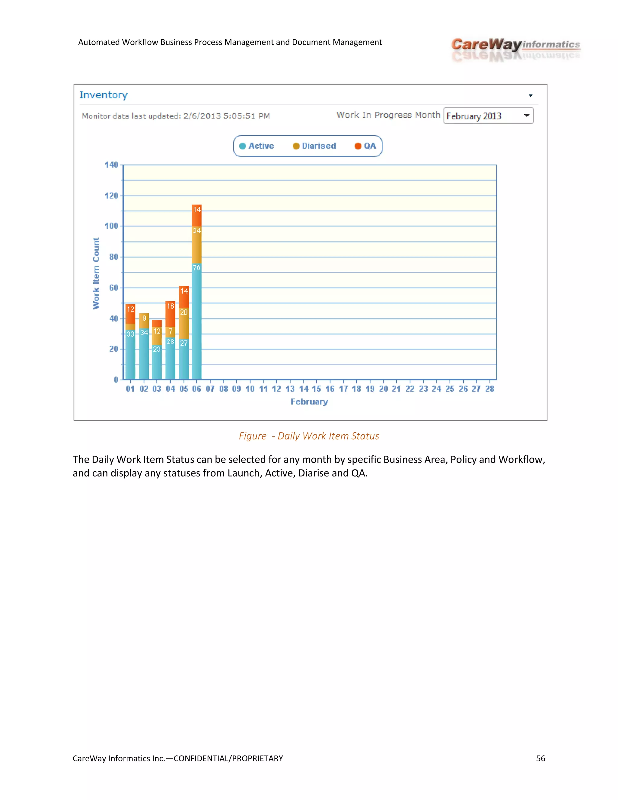The height and width of the screenshot is (800, 618).
Task: Toggle the QA series legend marker
Action: tap(358, 146)
